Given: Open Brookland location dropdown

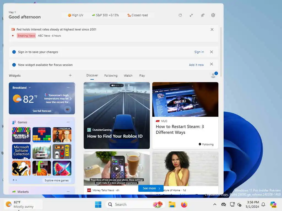Looking at the screenshot, I should pyautogui.click(x=21, y=88).
